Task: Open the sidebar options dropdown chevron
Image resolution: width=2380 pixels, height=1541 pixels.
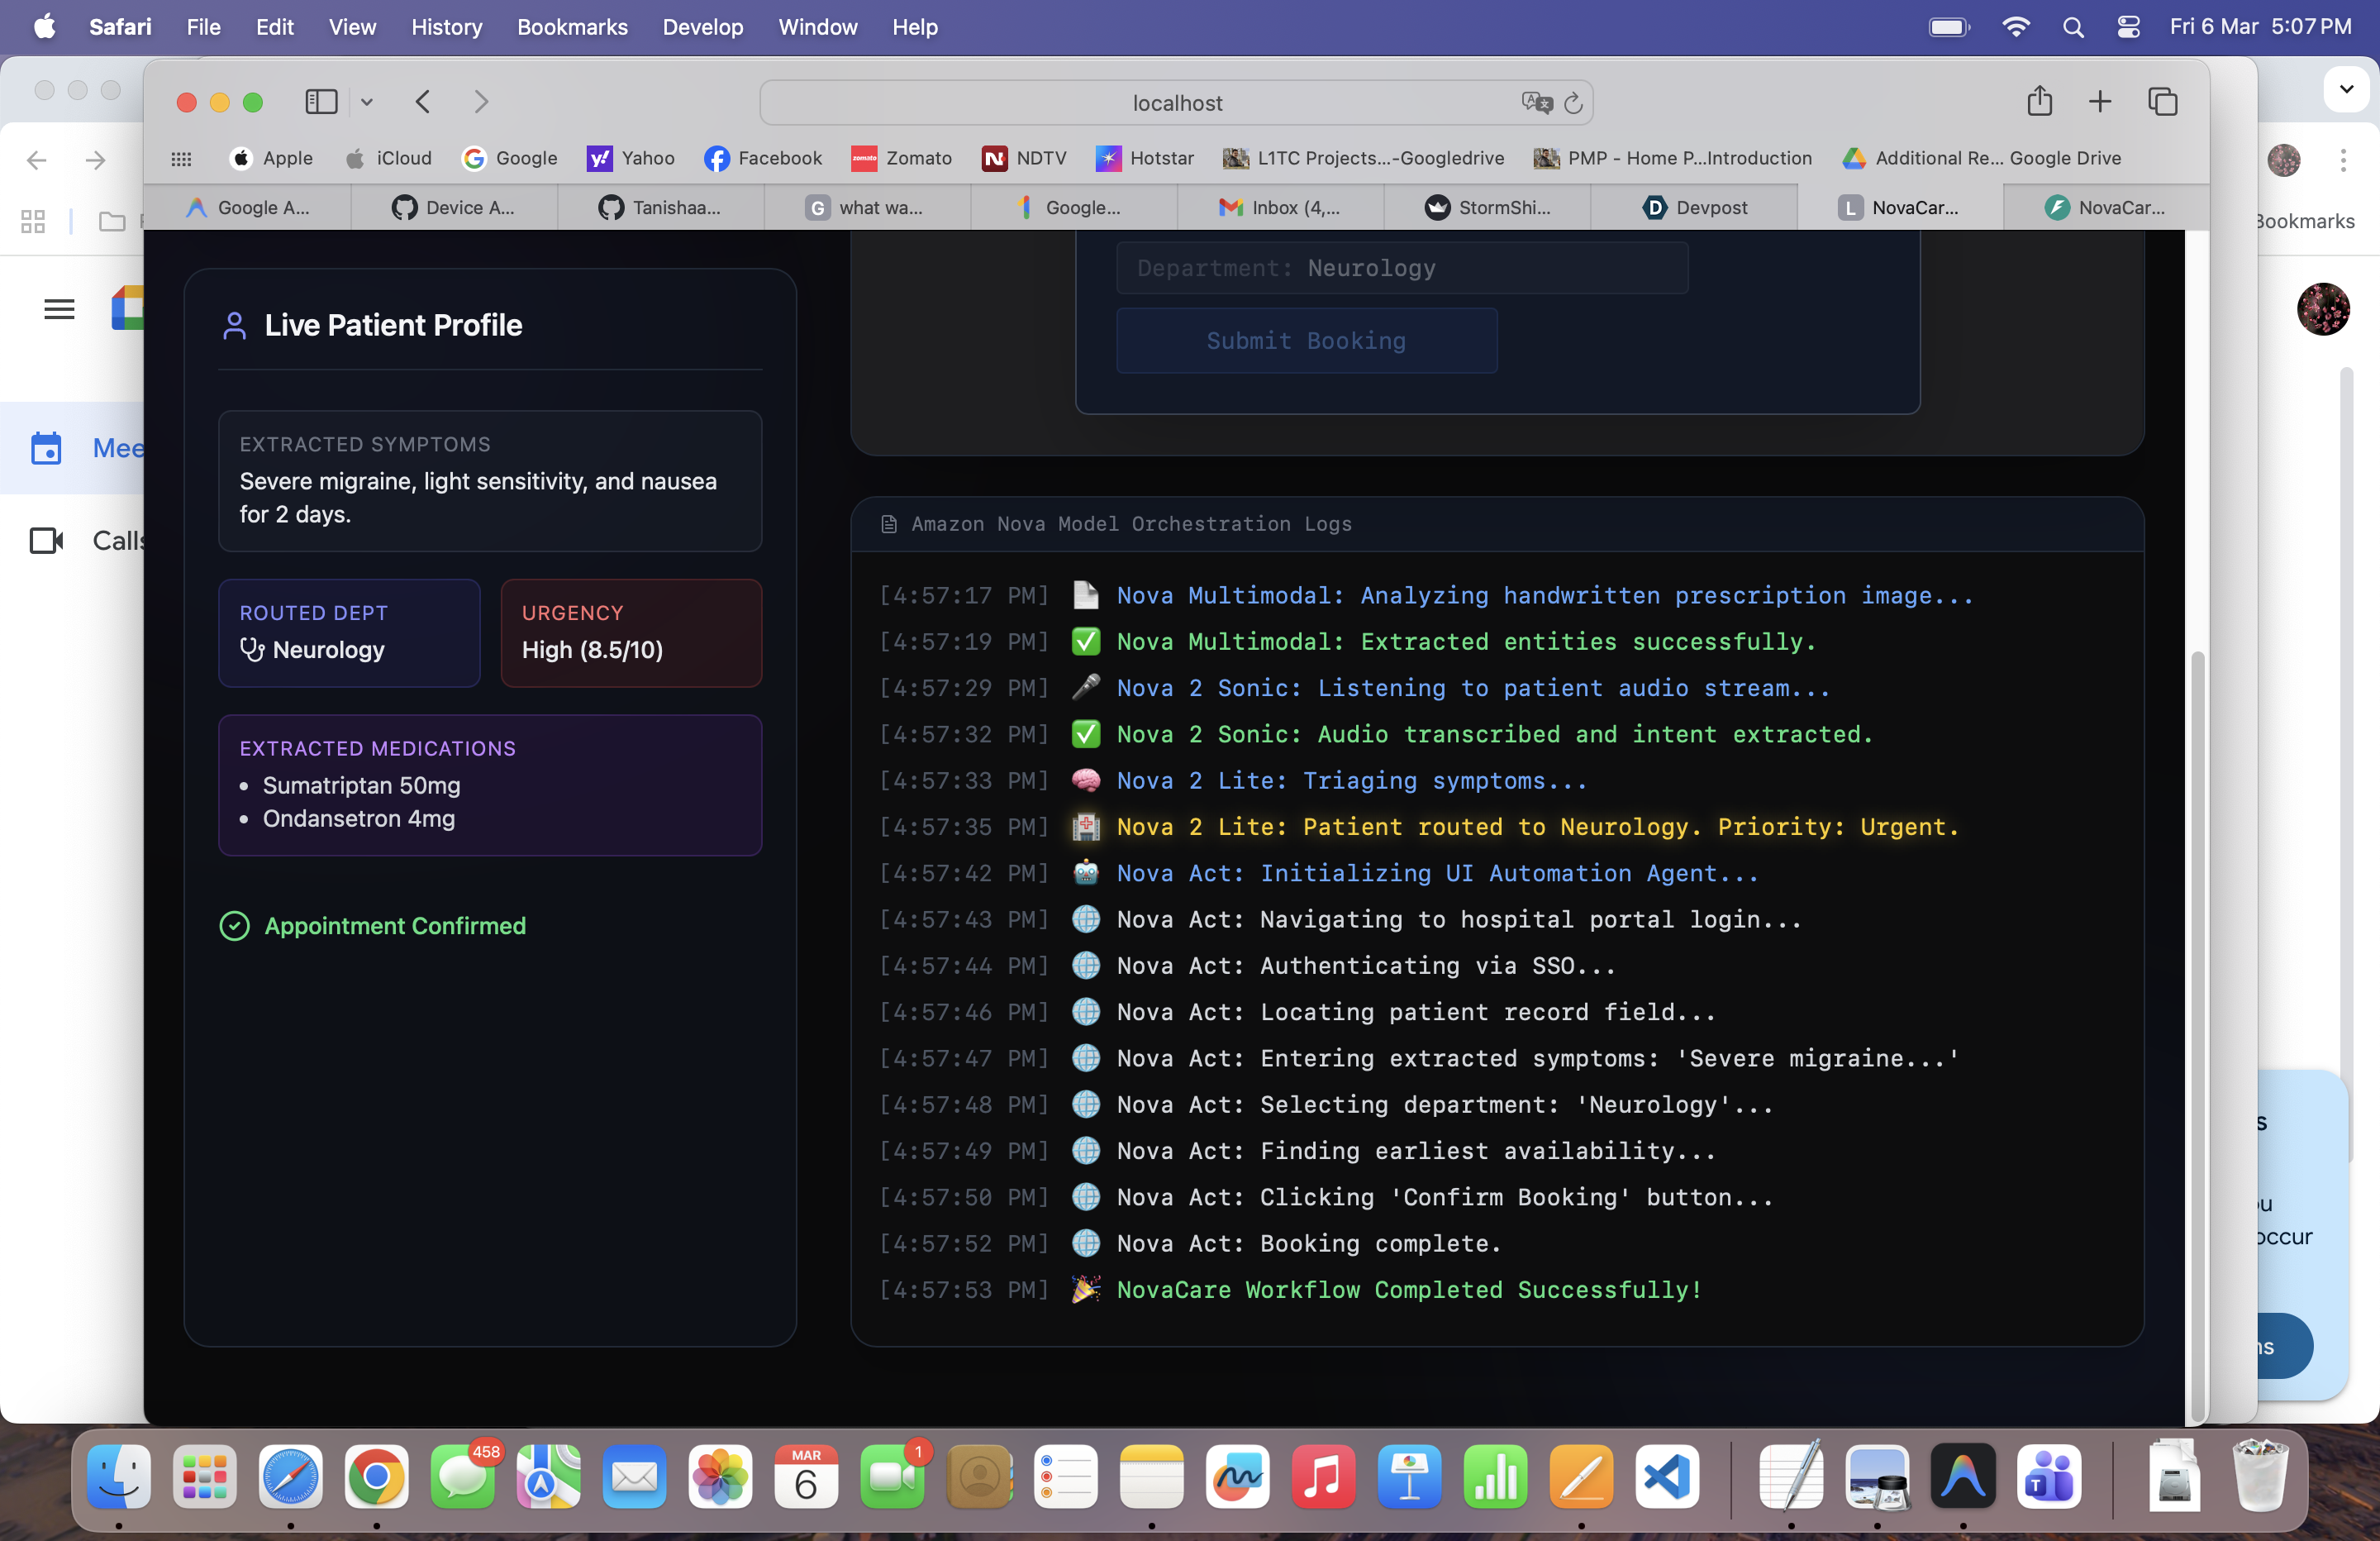Action: click(x=367, y=102)
